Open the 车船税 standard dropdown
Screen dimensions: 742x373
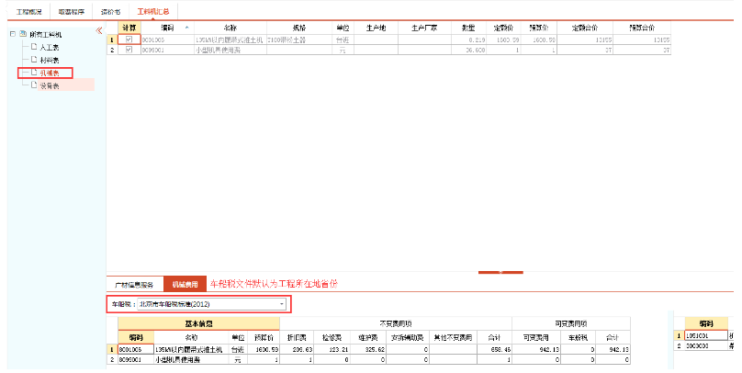(x=282, y=303)
